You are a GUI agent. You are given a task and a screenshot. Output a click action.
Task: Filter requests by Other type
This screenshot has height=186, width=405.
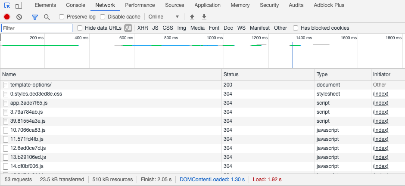[280, 28]
